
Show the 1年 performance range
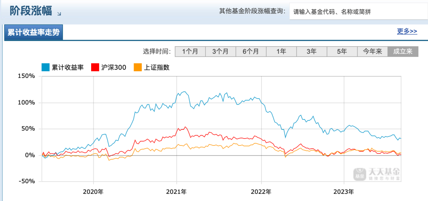[281, 51]
